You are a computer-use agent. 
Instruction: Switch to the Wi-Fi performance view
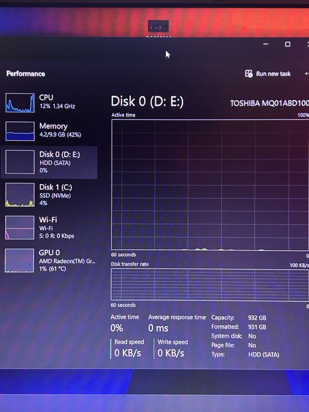coord(49,228)
